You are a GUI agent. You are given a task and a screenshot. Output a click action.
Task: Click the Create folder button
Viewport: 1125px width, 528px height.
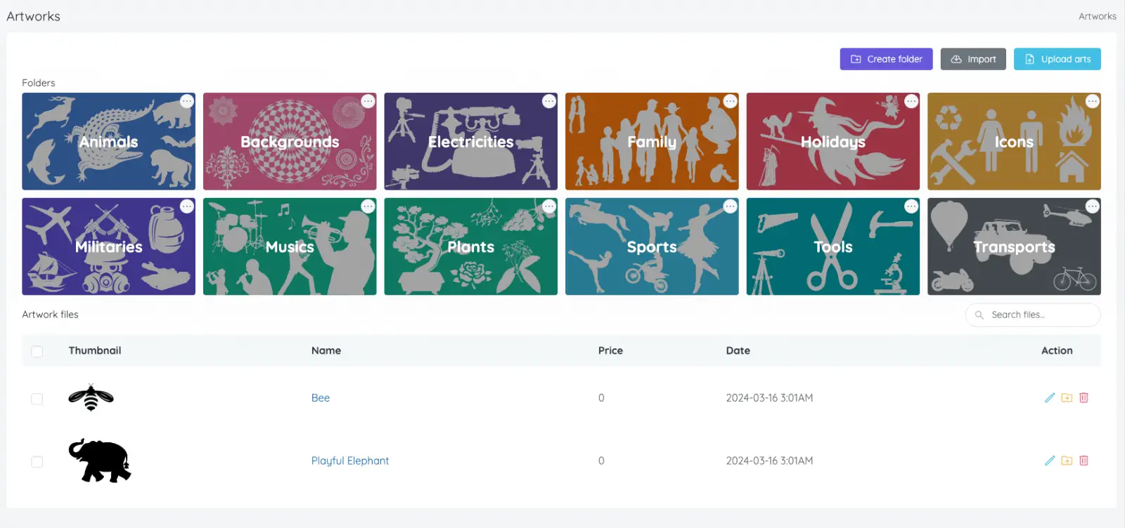pos(886,59)
